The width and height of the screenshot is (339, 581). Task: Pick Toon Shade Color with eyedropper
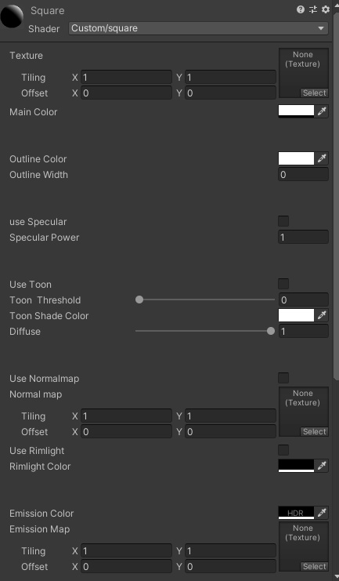(322, 315)
